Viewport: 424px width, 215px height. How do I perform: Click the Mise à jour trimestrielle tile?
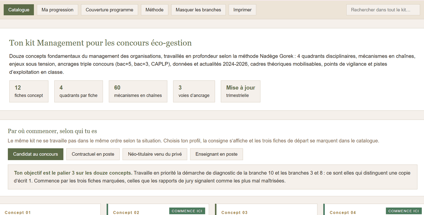(241, 91)
